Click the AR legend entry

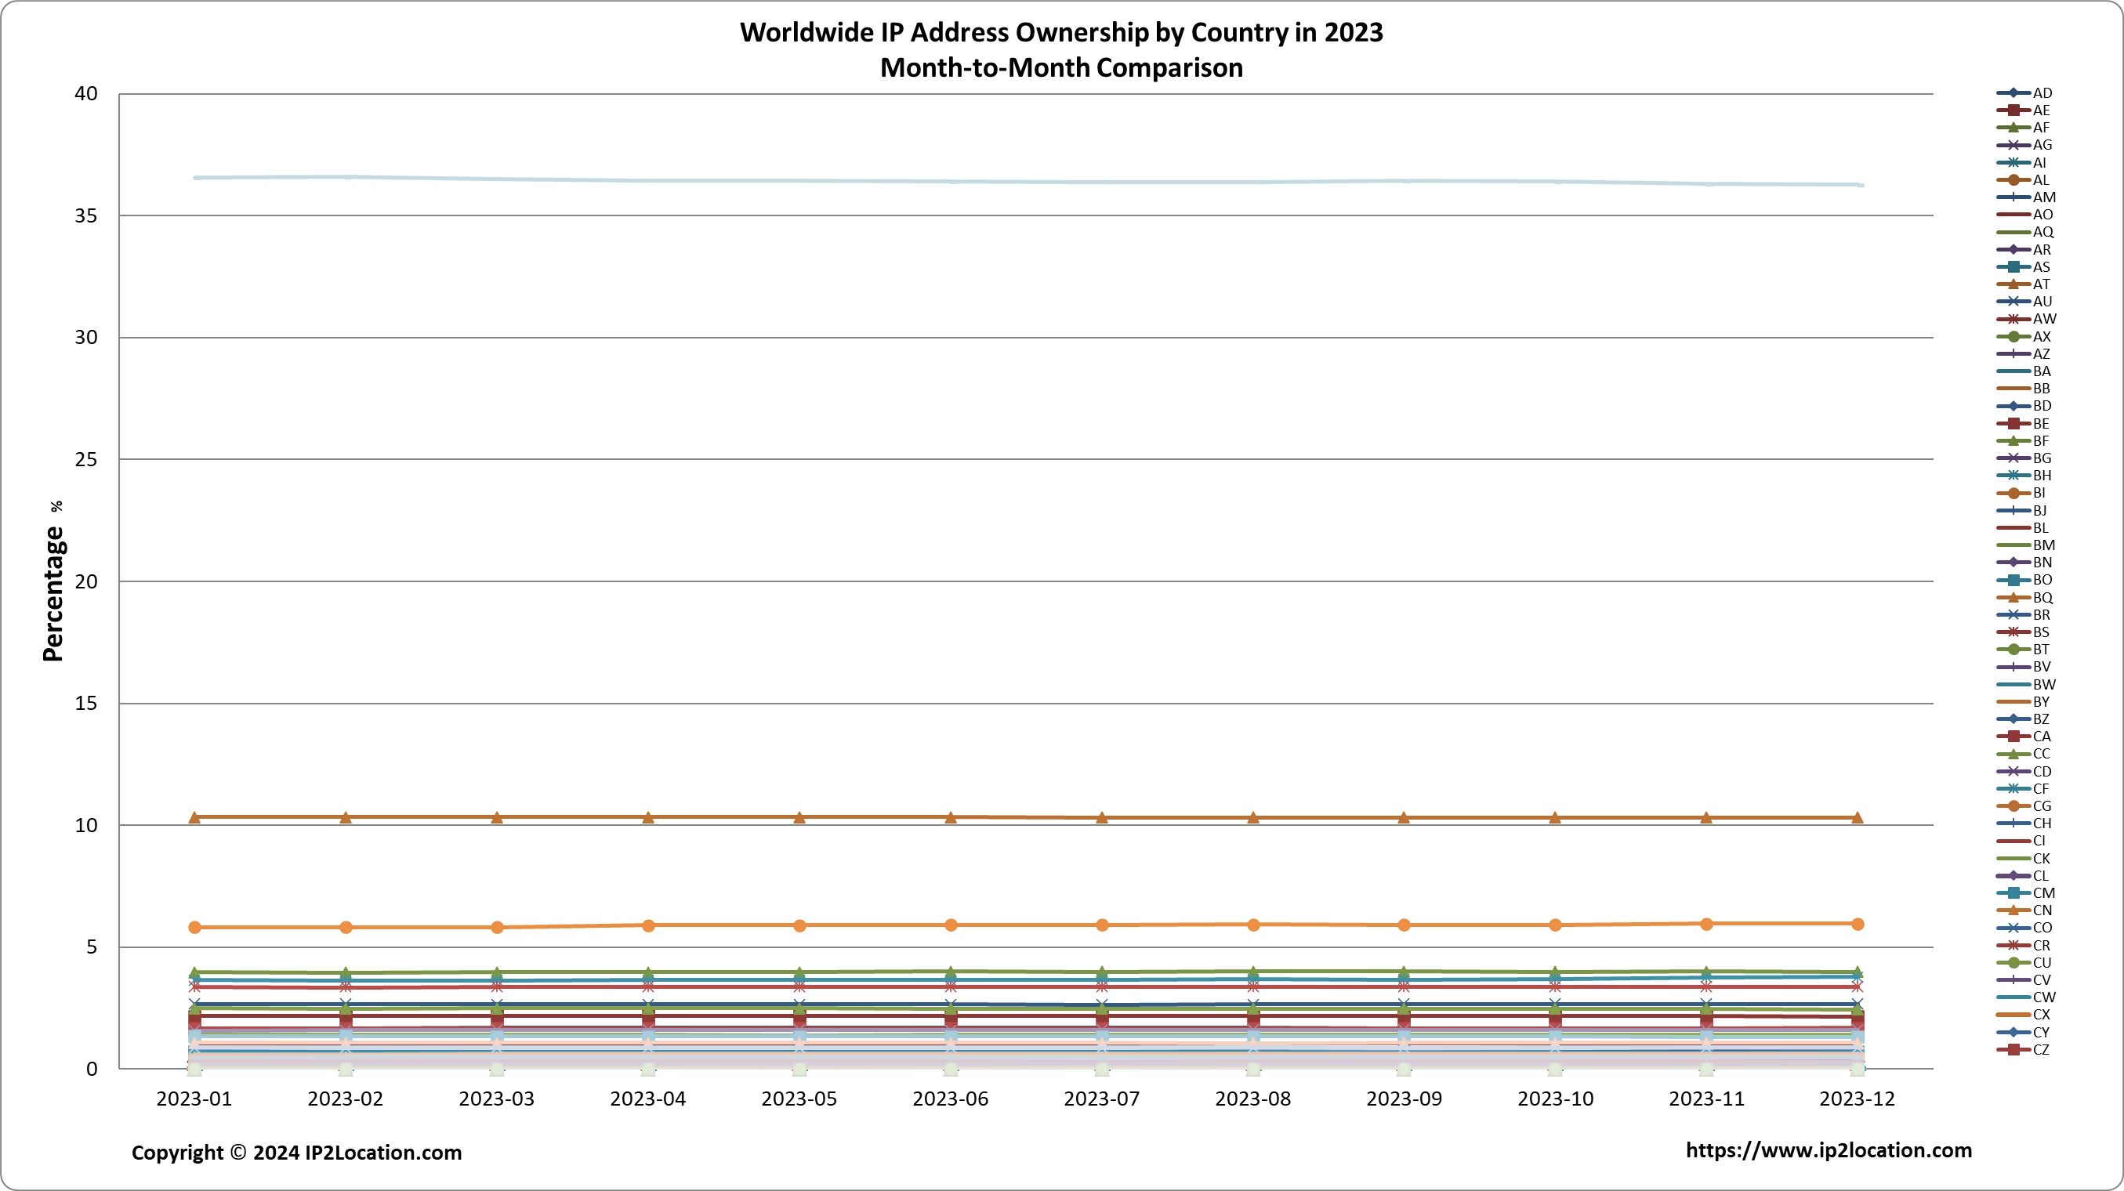pos(2024,250)
